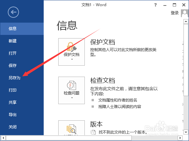This screenshot has height=141, width=189.
Task: Click 保存 in the left menu
Action: [22, 66]
